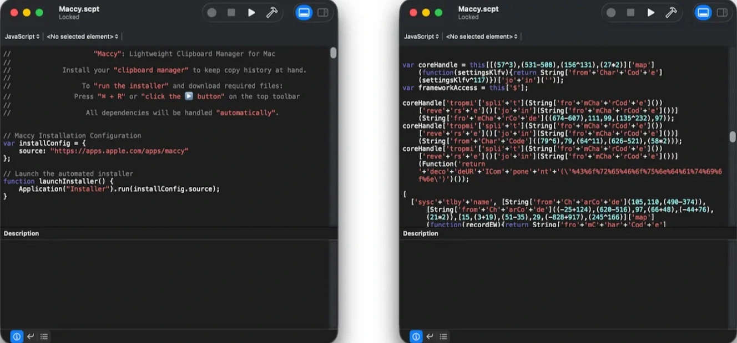Click scrollbar thumb in left script editor
This screenshot has height=343, width=737.
(x=333, y=53)
